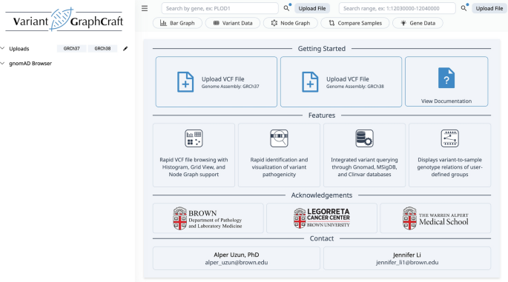Select the GRCh38 assembly chip
Image resolution: width=508 pixels, height=282 pixels.
tap(102, 49)
